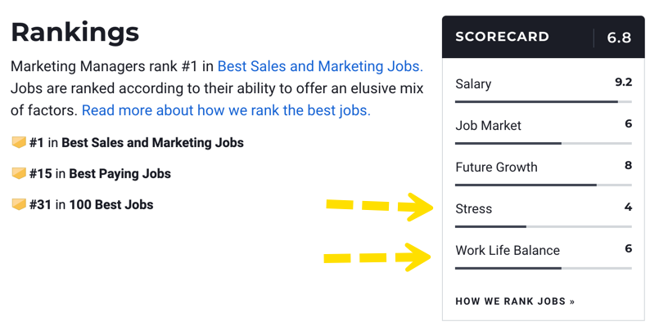Select #1 in Best Sales and Marketing Jobs
This screenshot has height=335, width=659.
[137, 142]
